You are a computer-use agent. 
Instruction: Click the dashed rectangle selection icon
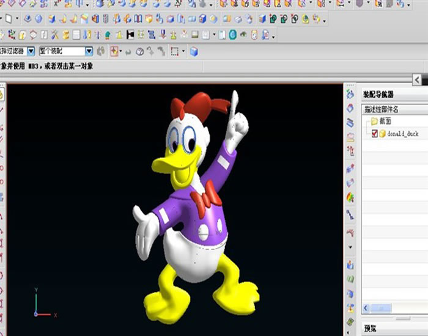point(174,52)
